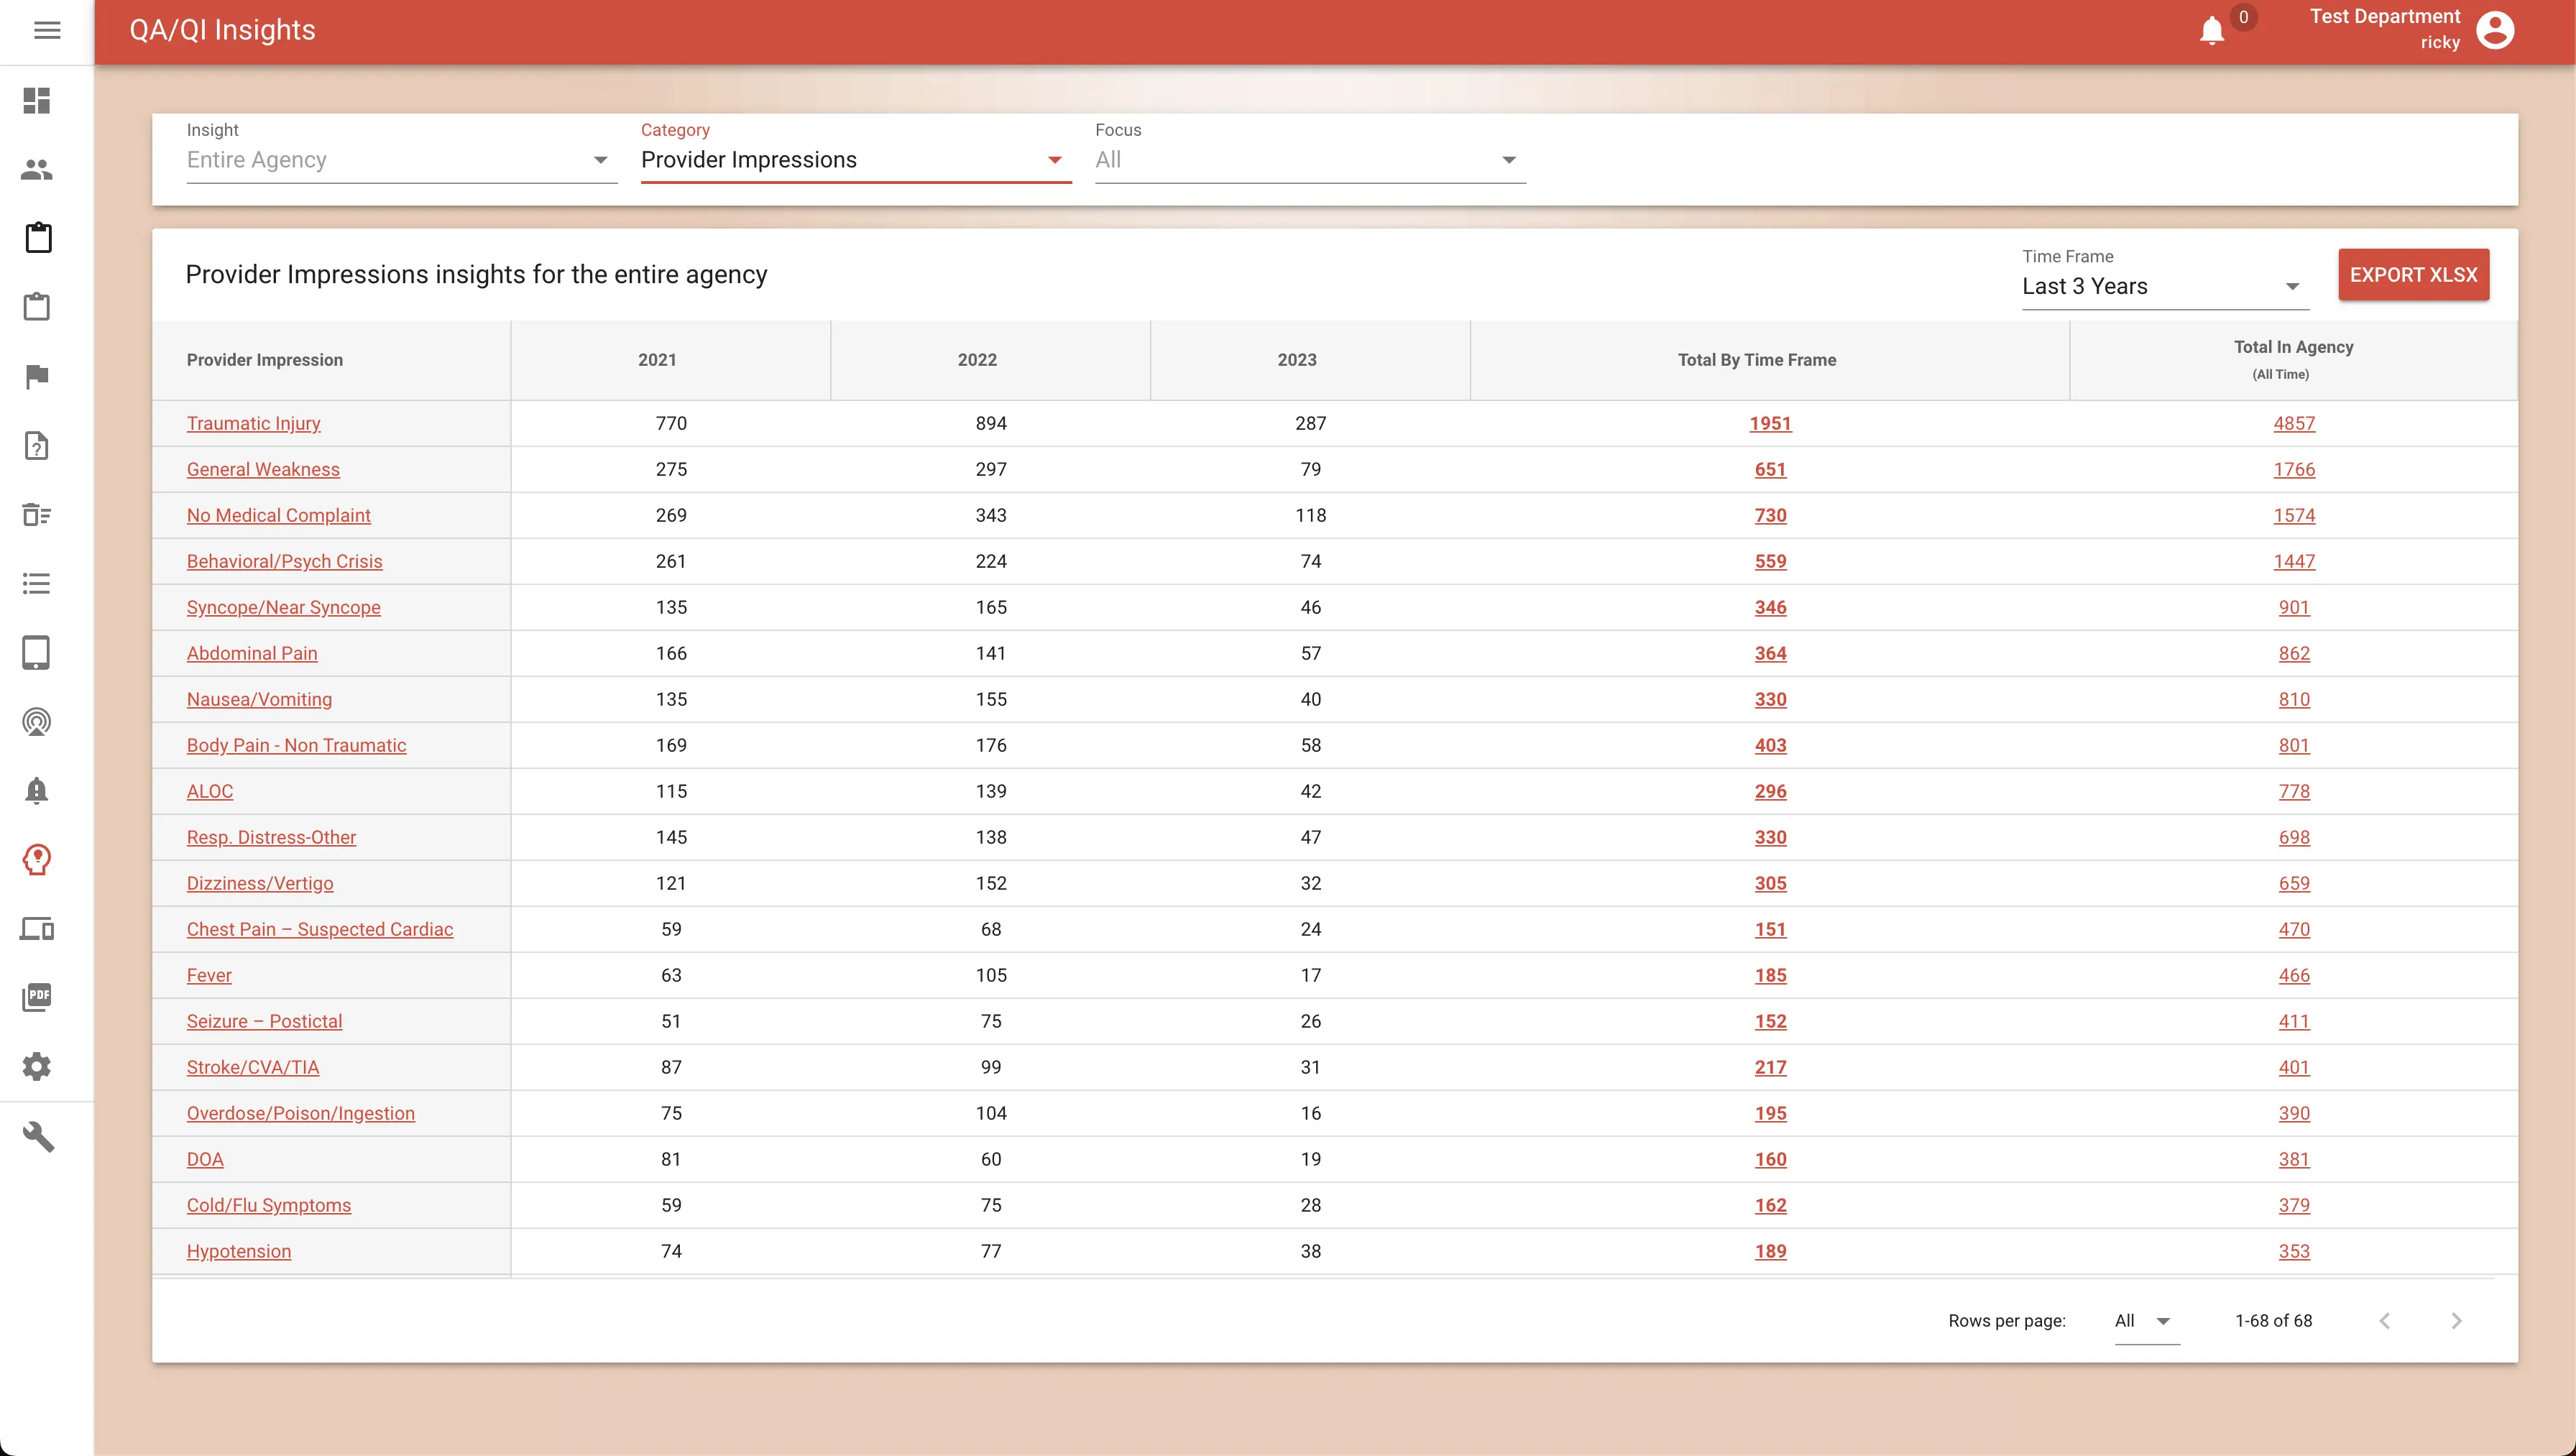Click time frame total 651 for General Weakness
This screenshot has width=2576, height=1456.
click(1770, 469)
